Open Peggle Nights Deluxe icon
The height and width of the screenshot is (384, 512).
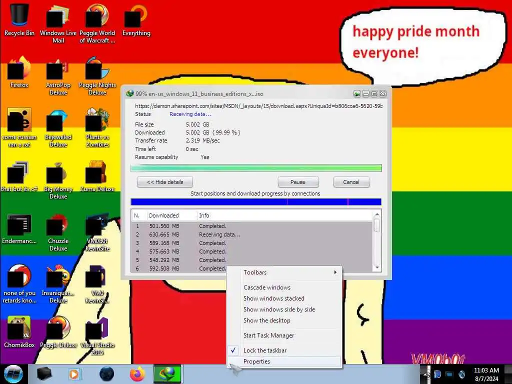97,76
